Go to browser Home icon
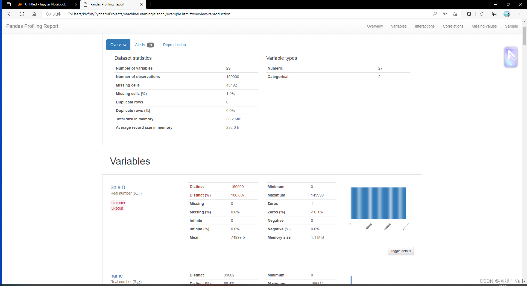The height and width of the screenshot is (286, 527). [x=34, y=14]
